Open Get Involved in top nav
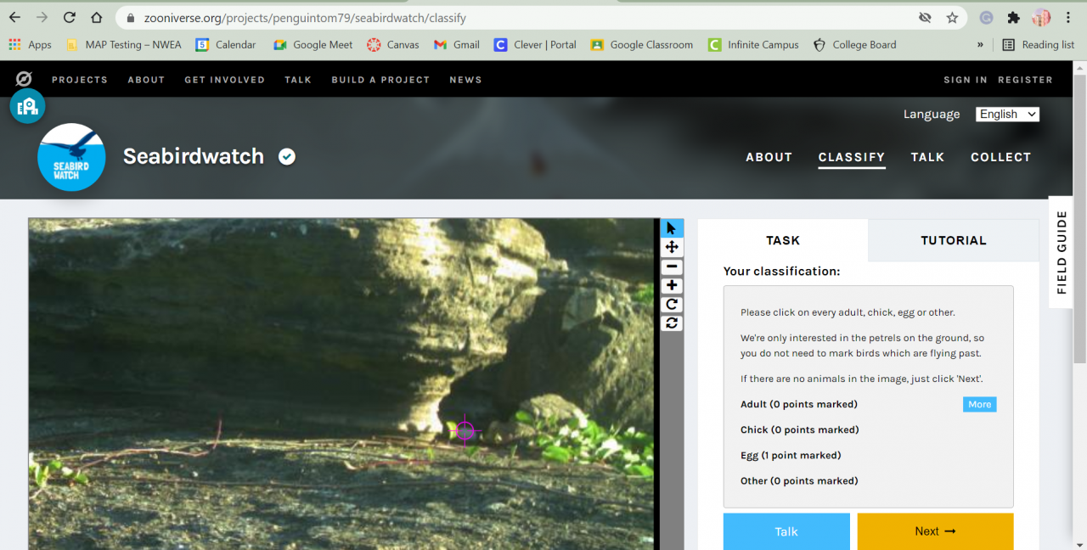 (225, 80)
